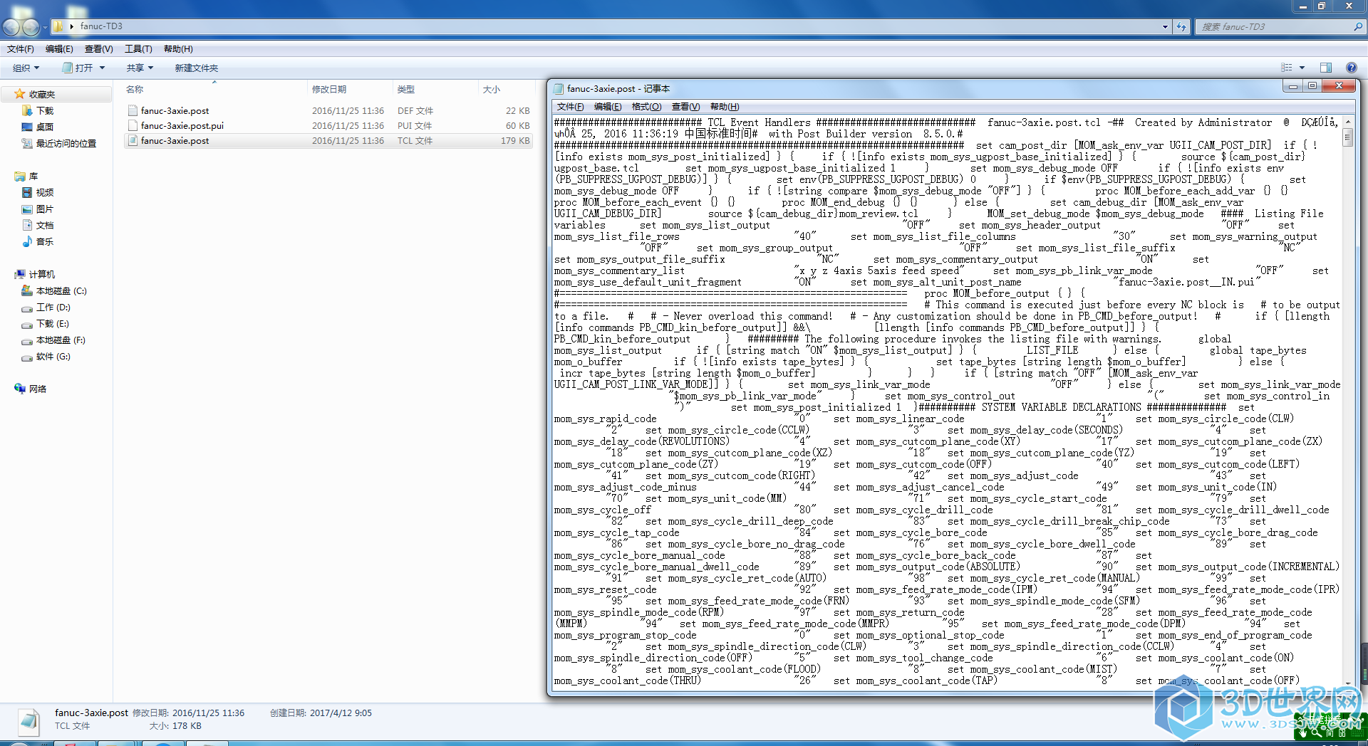Select Network (网络) in navigation pane

tap(38, 389)
